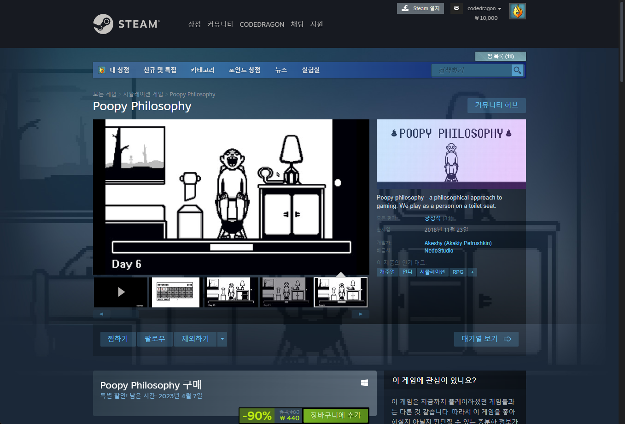Play the trailer video thumbnail
Screen dimensions: 625x424
[x=121, y=292]
